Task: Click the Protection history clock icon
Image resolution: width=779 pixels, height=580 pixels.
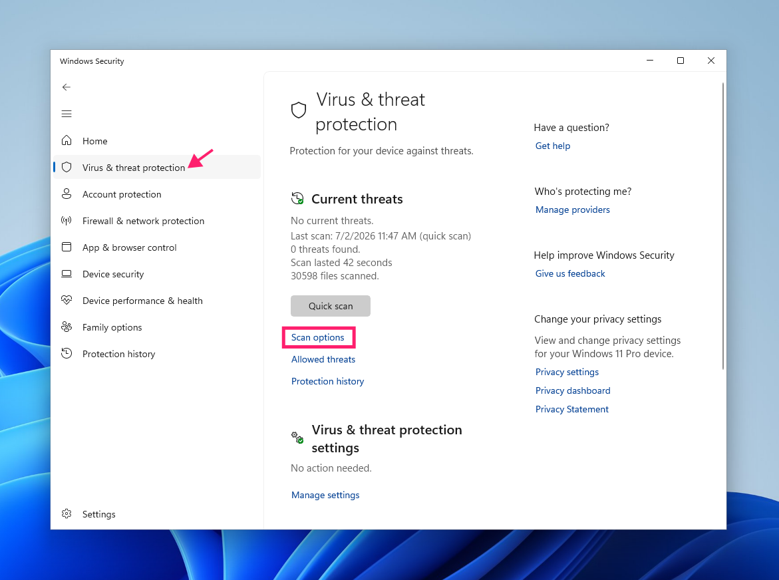Action: (67, 354)
